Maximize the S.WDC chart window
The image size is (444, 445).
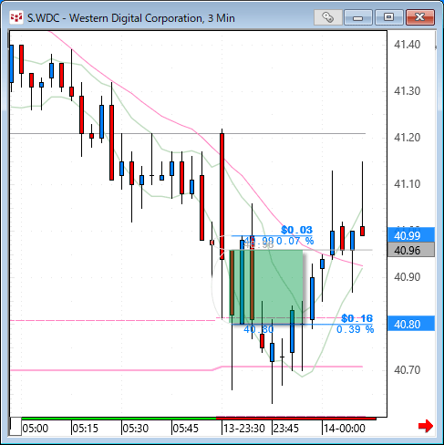(x=388, y=17)
